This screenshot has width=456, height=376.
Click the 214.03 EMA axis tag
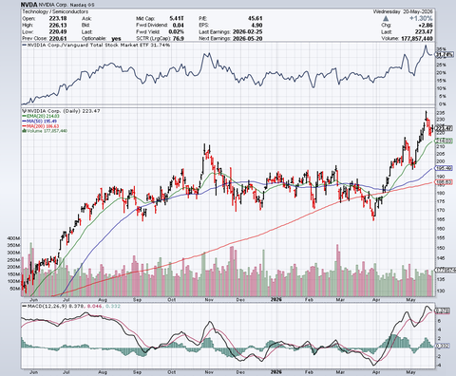(x=445, y=141)
